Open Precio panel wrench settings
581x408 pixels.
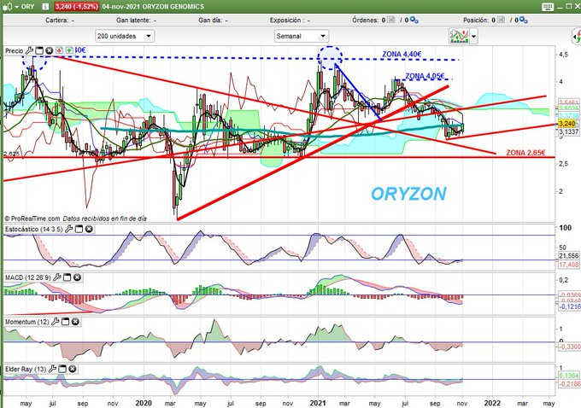29,50
